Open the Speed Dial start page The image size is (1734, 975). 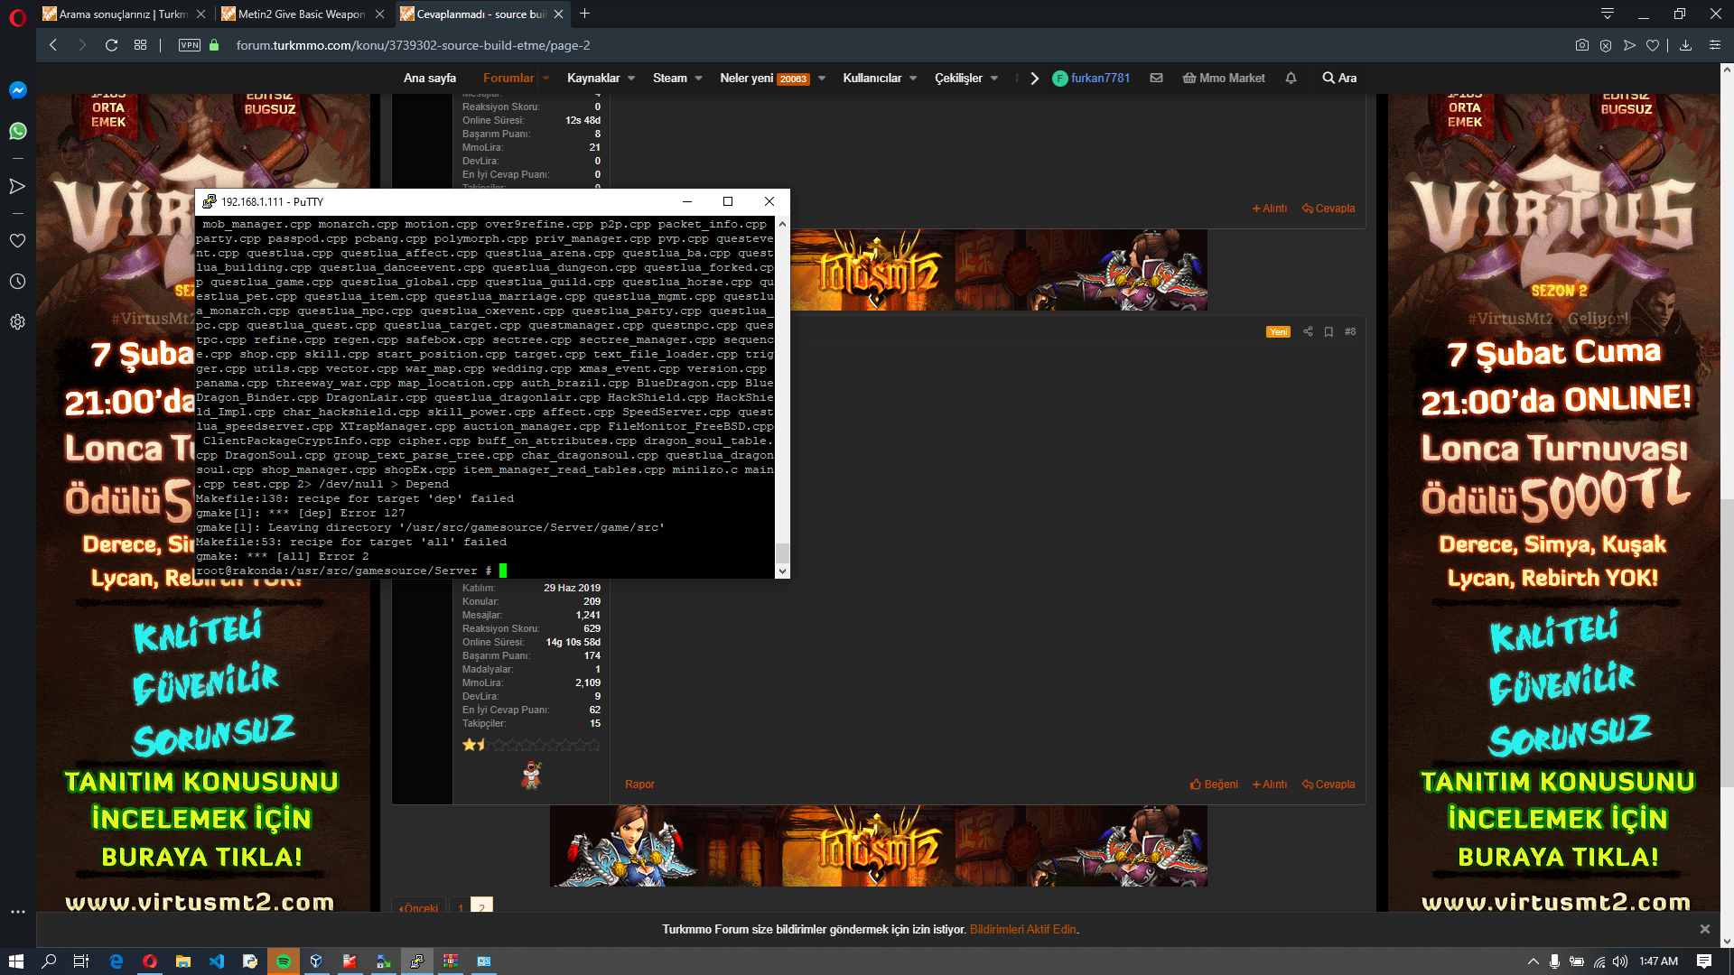[140, 45]
